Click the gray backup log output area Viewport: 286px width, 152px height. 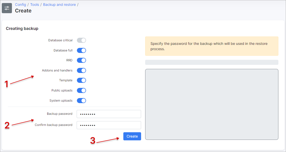(x=212, y=104)
